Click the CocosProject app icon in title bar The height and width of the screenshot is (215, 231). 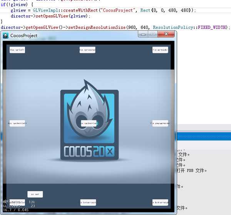coord(6,36)
